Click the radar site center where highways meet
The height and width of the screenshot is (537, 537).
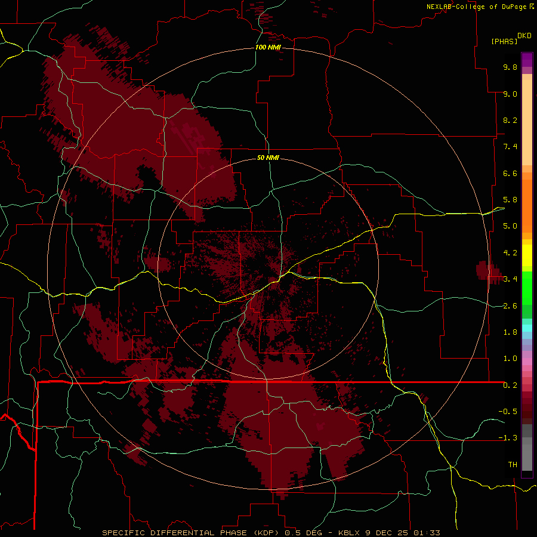281,277
